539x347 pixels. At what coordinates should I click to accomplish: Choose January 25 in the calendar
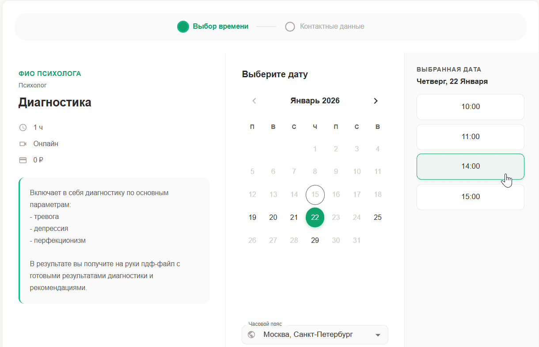(x=377, y=217)
